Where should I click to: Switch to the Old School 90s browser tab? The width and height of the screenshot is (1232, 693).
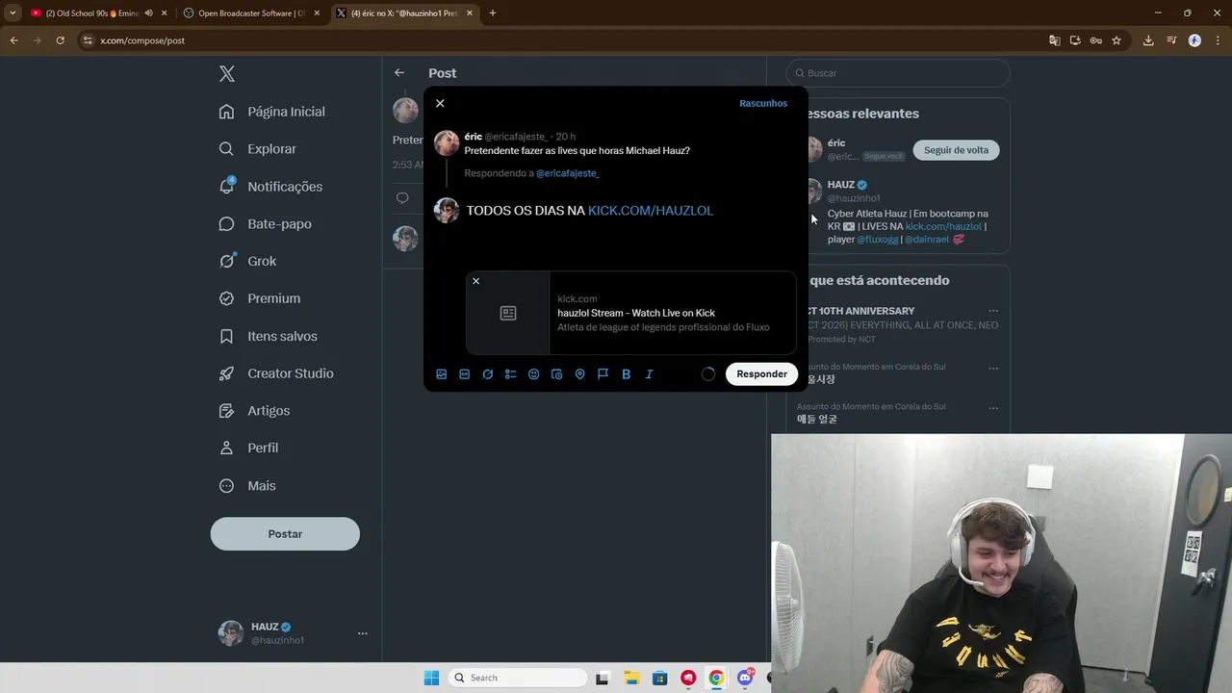[91, 13]
